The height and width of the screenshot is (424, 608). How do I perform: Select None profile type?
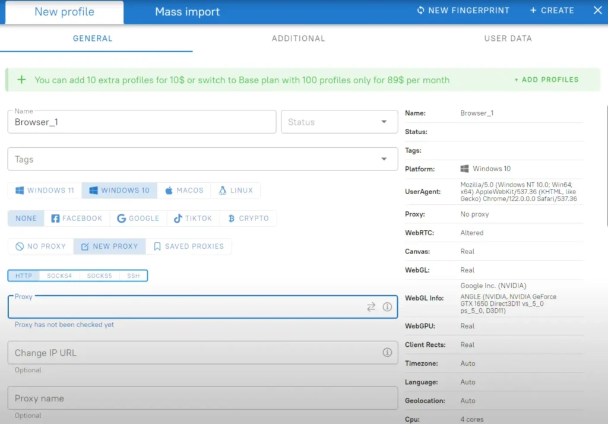[x=26, y=219]
